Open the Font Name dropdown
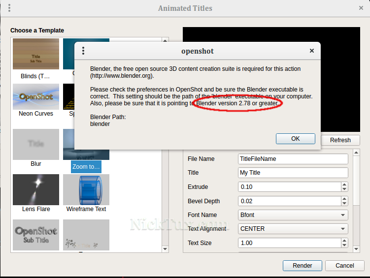The width and height of the screenshot is (370, 278). click(x=293, y=215)
